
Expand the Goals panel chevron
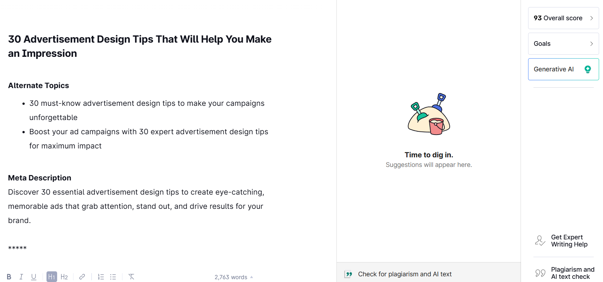pos(591,44)
